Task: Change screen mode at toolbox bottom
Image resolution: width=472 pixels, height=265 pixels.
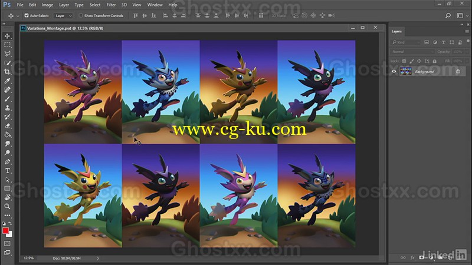Action: pyautogui.click(x=7, y=253)
